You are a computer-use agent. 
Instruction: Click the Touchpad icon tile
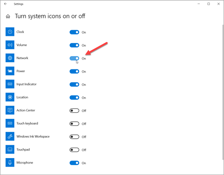coord(10,149)
